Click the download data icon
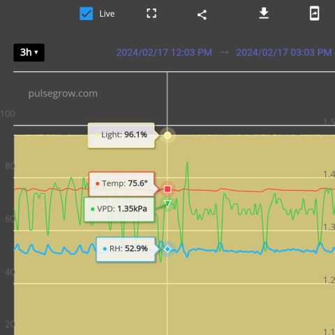The image size is (335, 335). point(264,13)
